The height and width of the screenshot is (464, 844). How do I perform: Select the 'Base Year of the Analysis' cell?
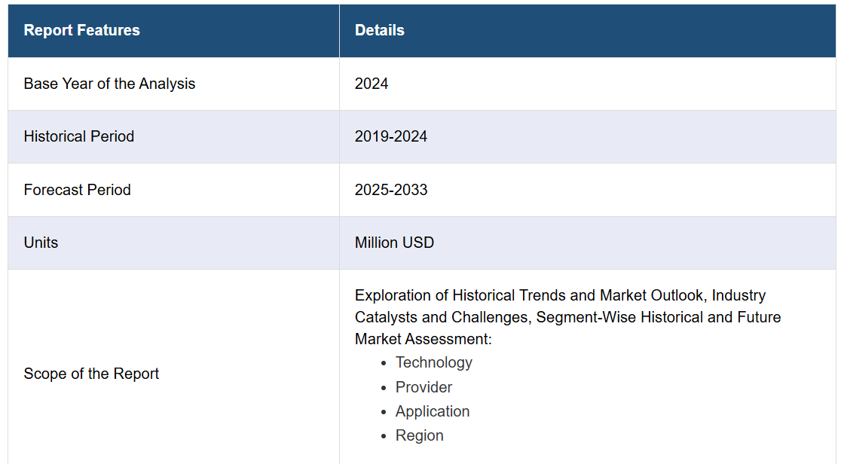point(109,84)
